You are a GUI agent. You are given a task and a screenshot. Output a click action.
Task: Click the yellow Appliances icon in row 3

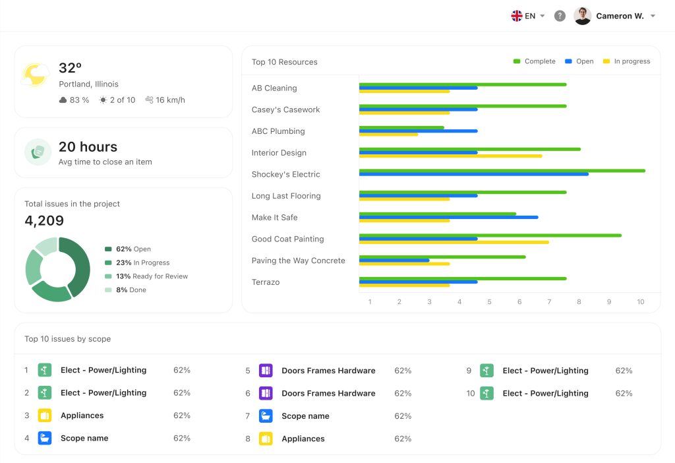tap(45, 416)
